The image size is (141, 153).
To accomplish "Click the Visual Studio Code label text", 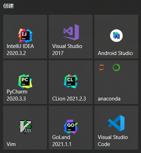I will pos(113,141).
